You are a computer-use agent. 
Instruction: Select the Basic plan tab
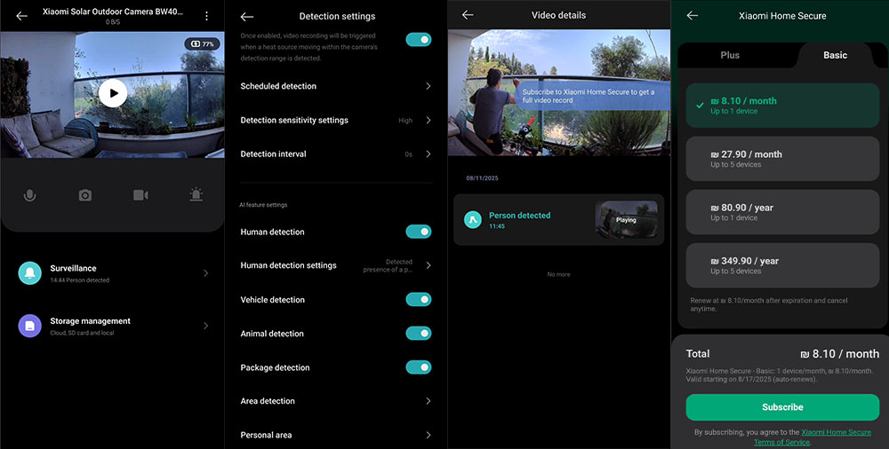pyautogui.click(x=835, y=55)
